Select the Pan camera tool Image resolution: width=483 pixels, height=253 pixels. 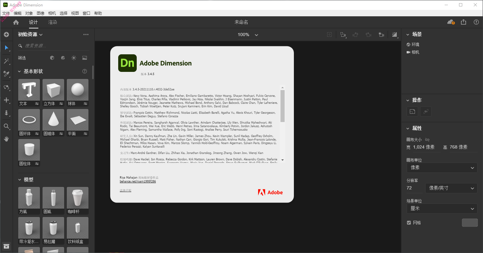coord(6,100)
